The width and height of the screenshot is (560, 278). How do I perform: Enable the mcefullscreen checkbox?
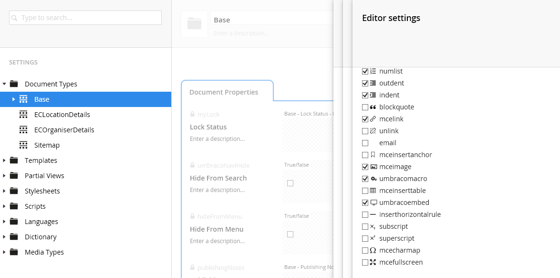(x=365, y=262)
